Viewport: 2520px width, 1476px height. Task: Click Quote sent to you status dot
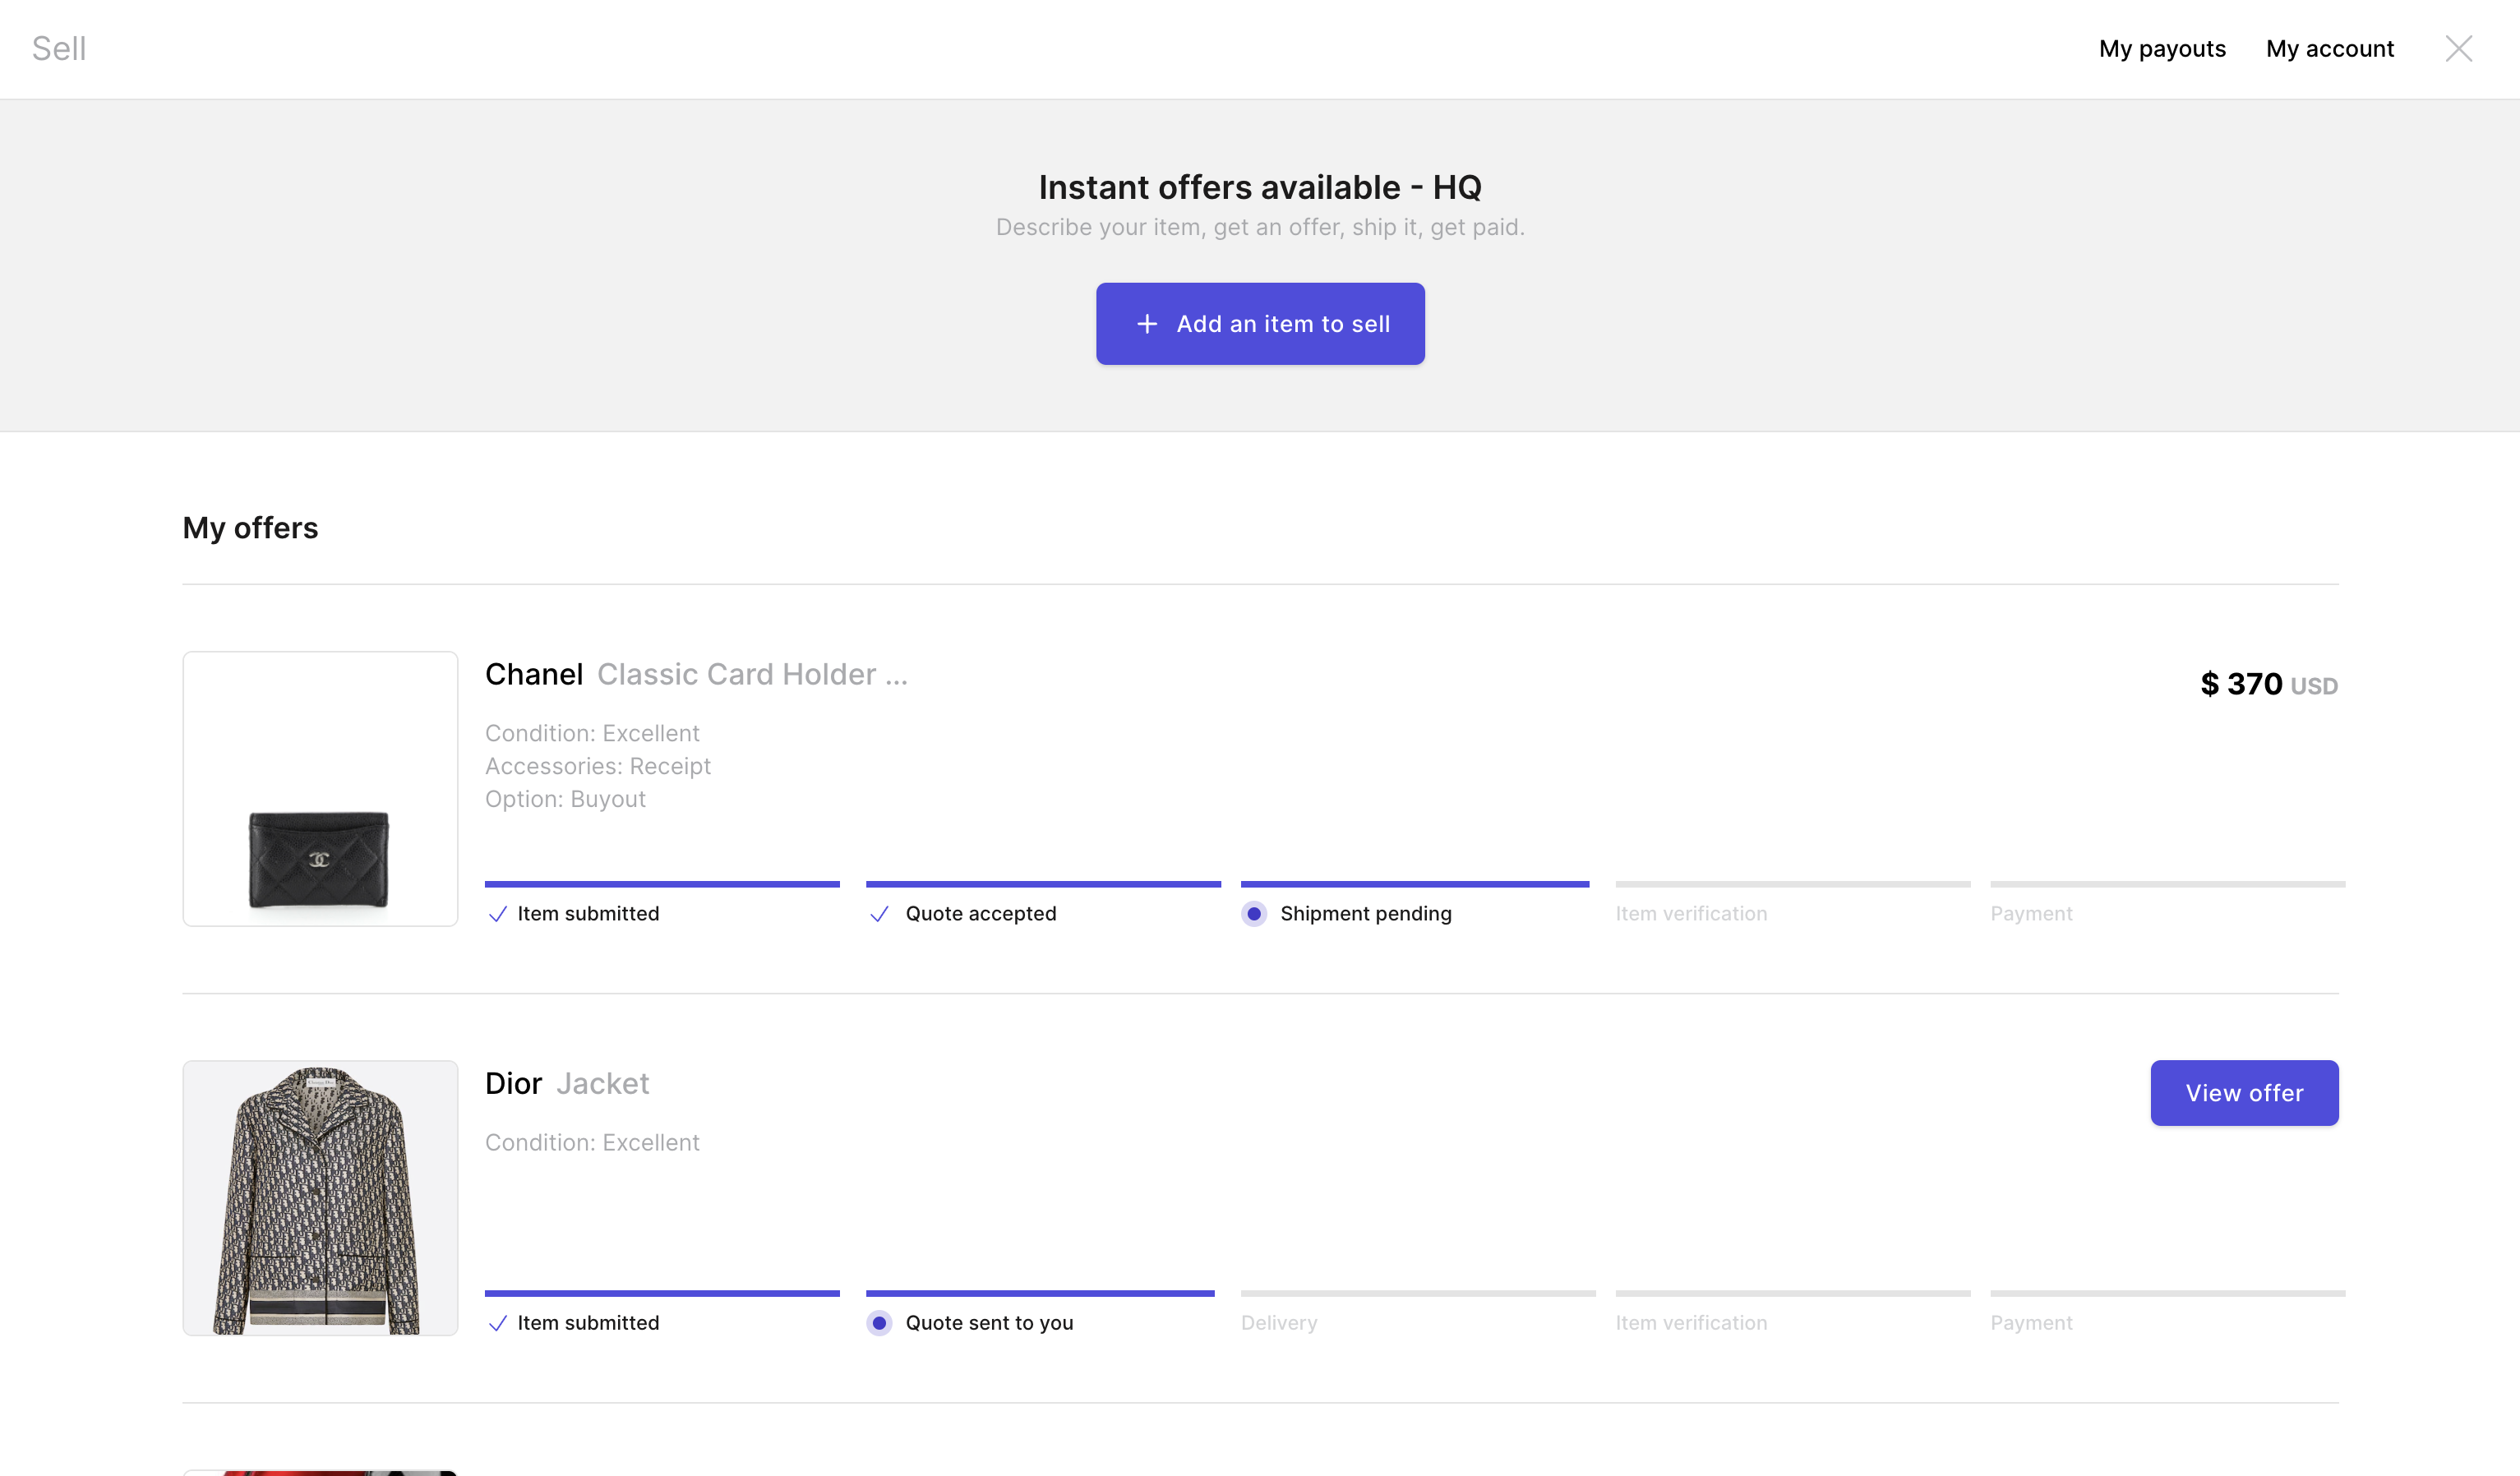879,1323
